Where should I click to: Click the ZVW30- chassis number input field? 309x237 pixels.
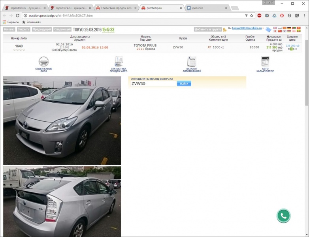point(153,84)
